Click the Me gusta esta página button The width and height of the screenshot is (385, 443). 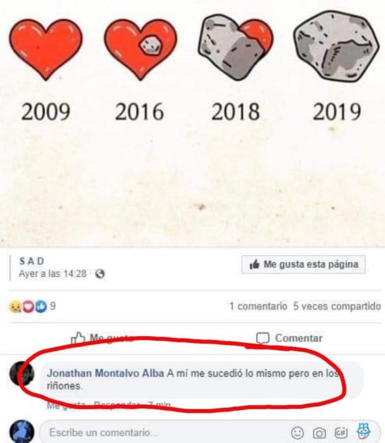point(303,265)
